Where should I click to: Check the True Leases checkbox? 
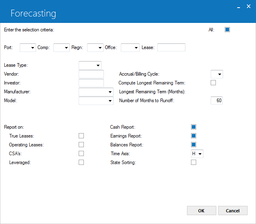(x=81, y=136)
